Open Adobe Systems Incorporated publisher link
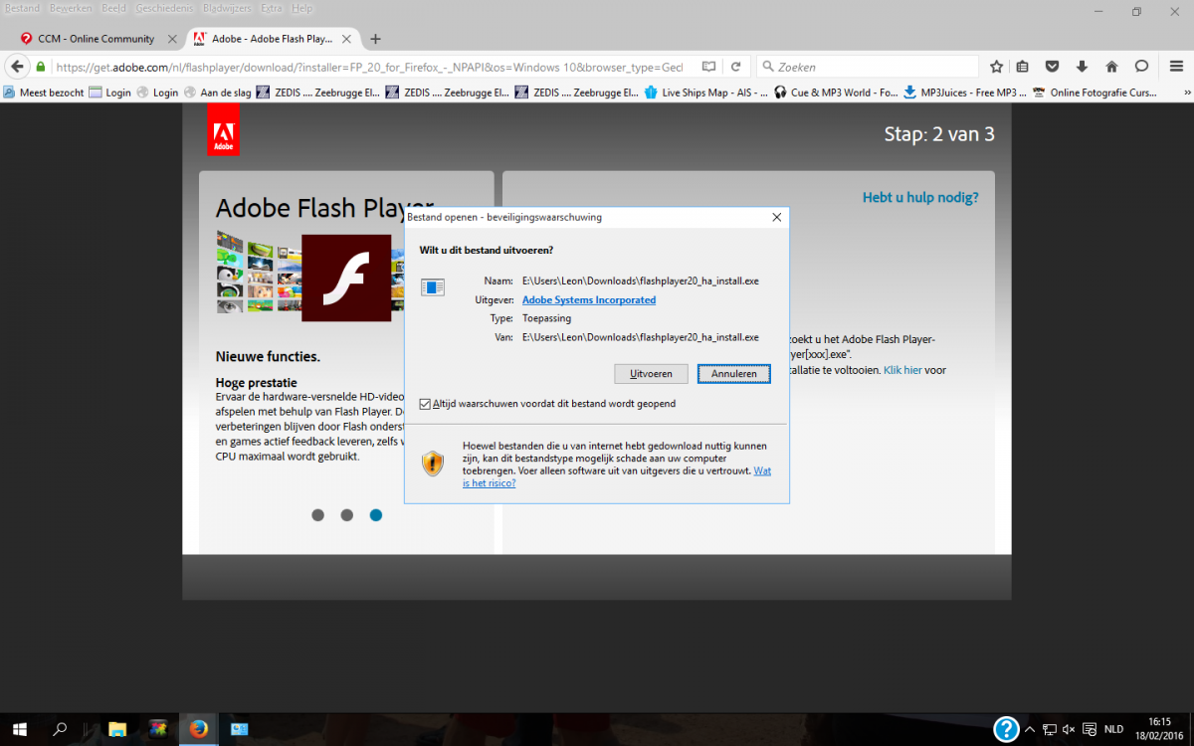Image resolution: width=1194 pixels, height=746 pixels. pos(589,299)
